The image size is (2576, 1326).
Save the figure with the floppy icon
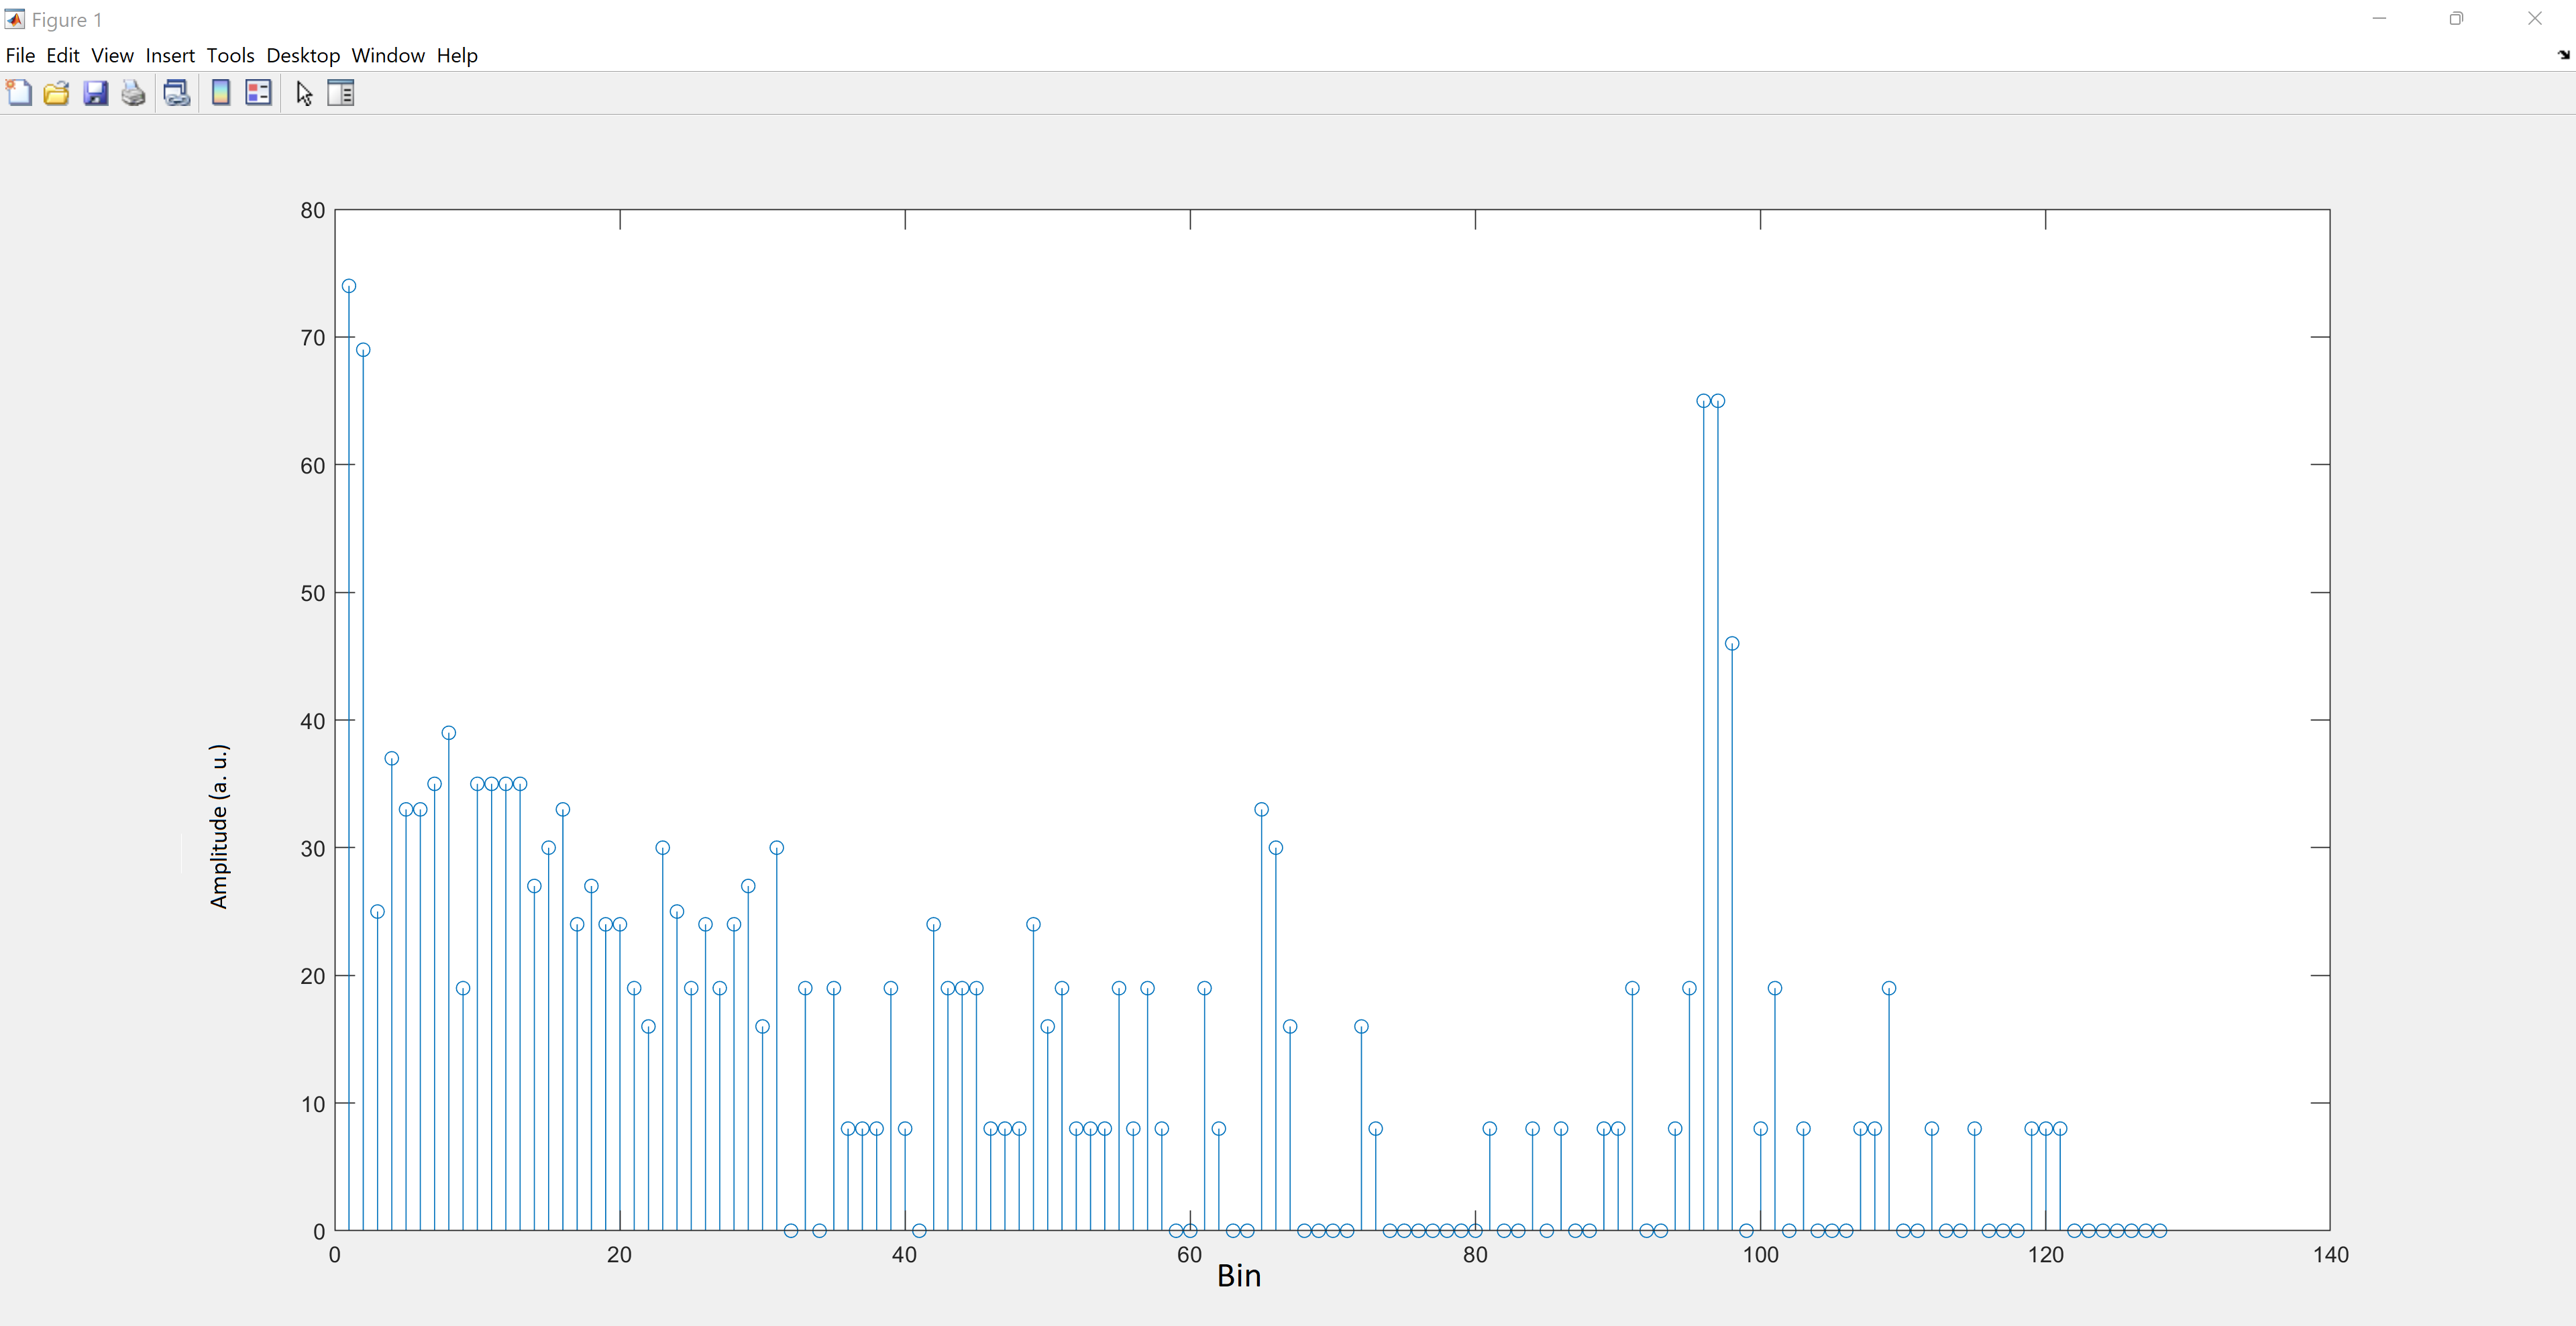click(95, 93)
